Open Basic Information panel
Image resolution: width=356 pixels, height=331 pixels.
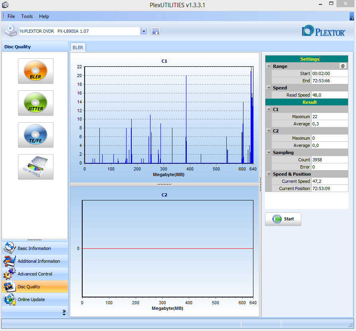(35, 248)
